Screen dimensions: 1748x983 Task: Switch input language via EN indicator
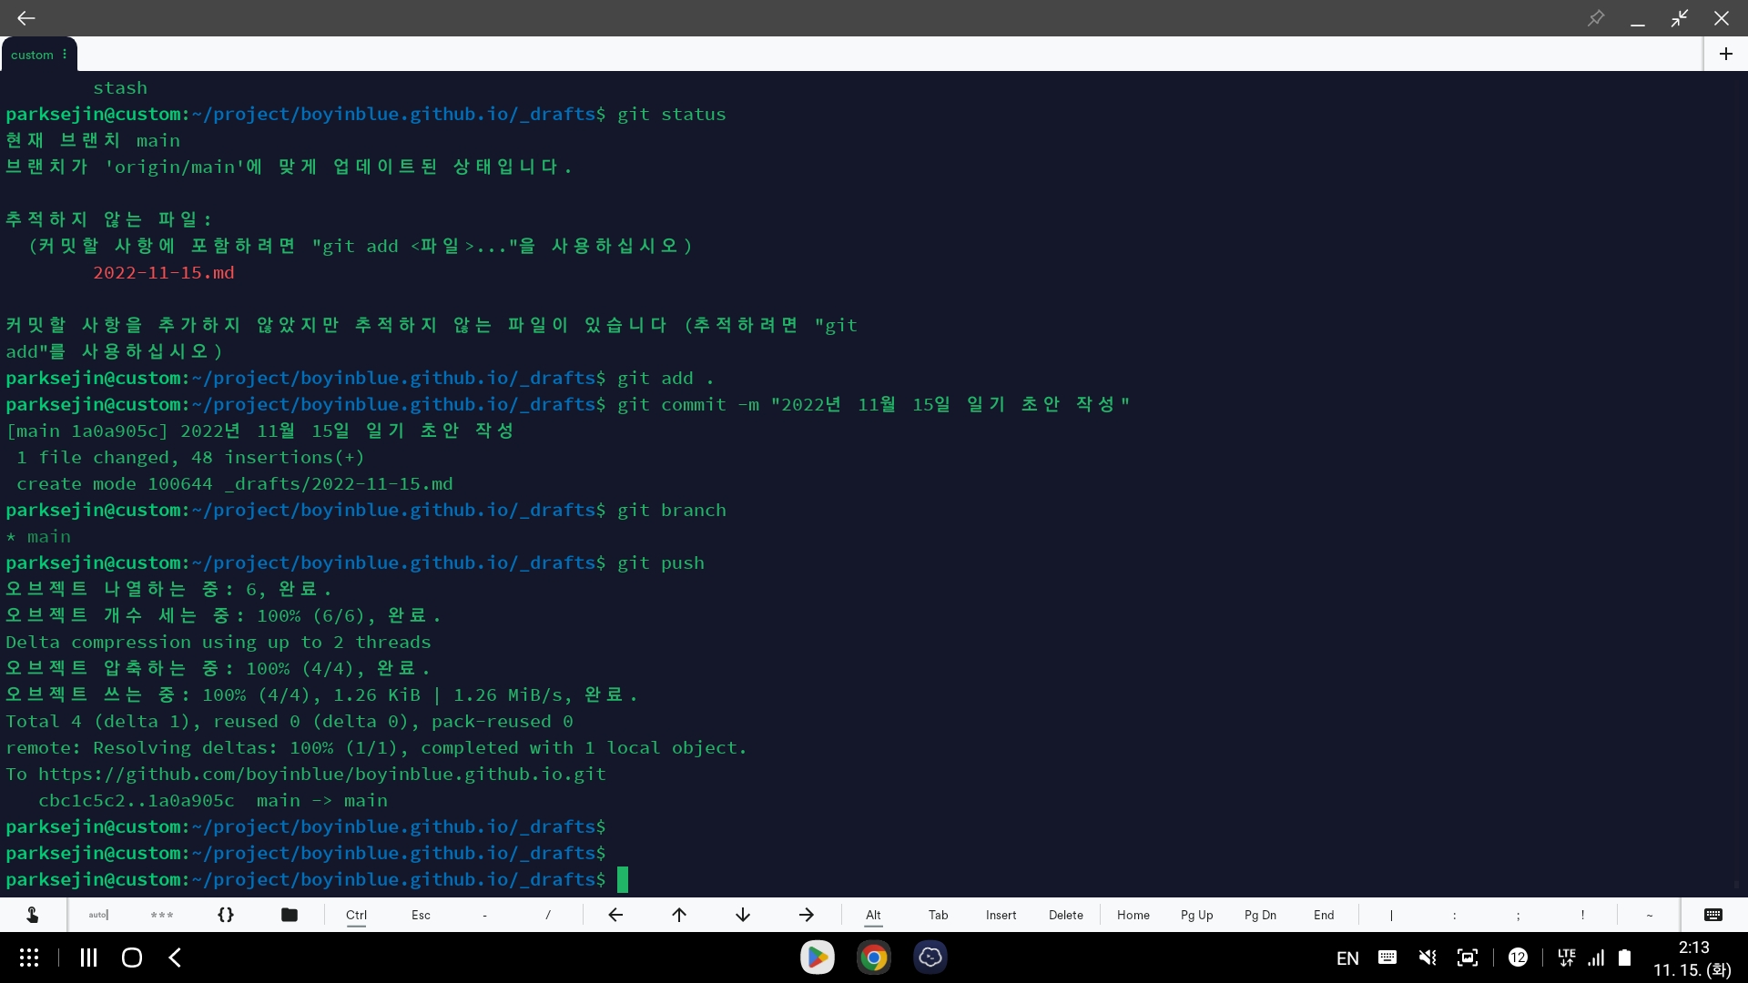(1347, 958)
